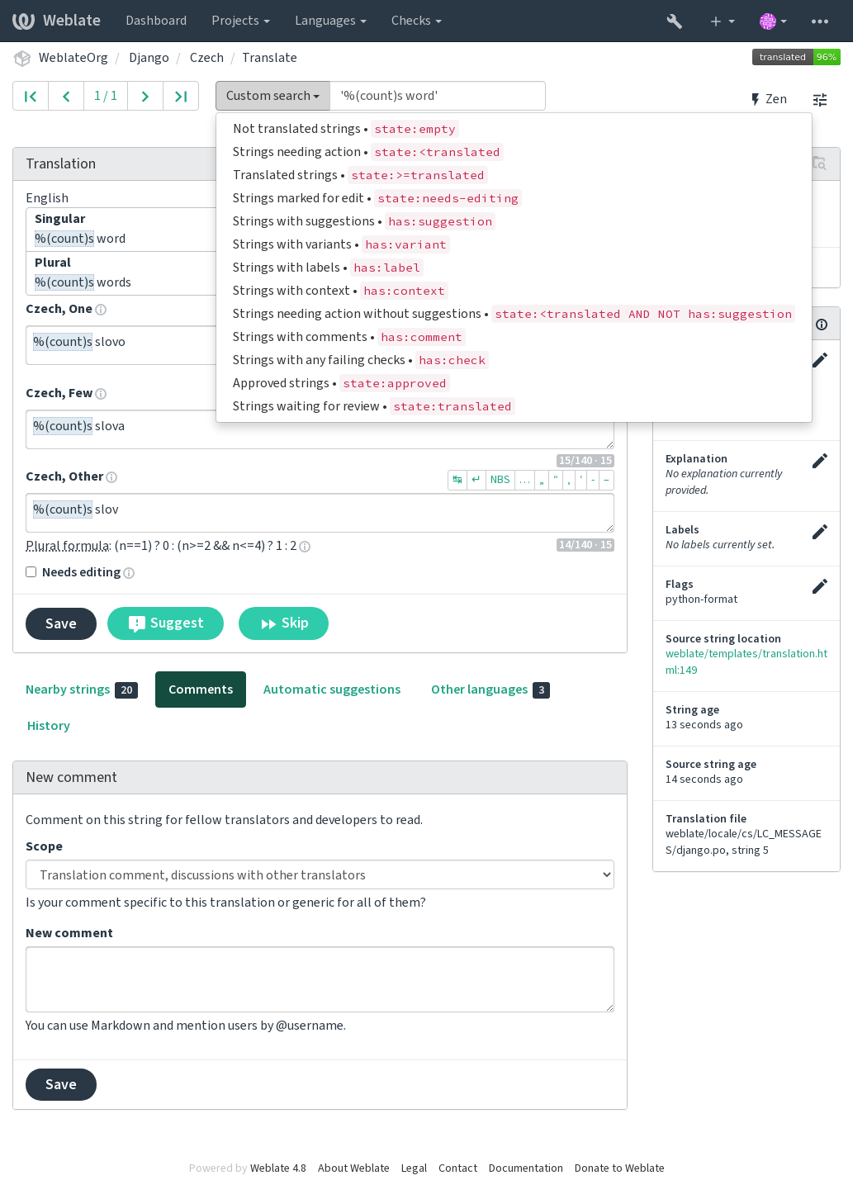
Task: Edit Labels using the pencil icon
Action: (x=819, y=532)
